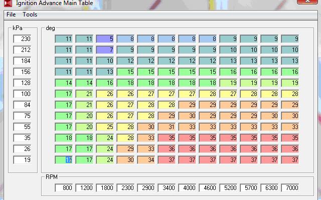Click the 3400 RPM axis field

tap(167, 188)
